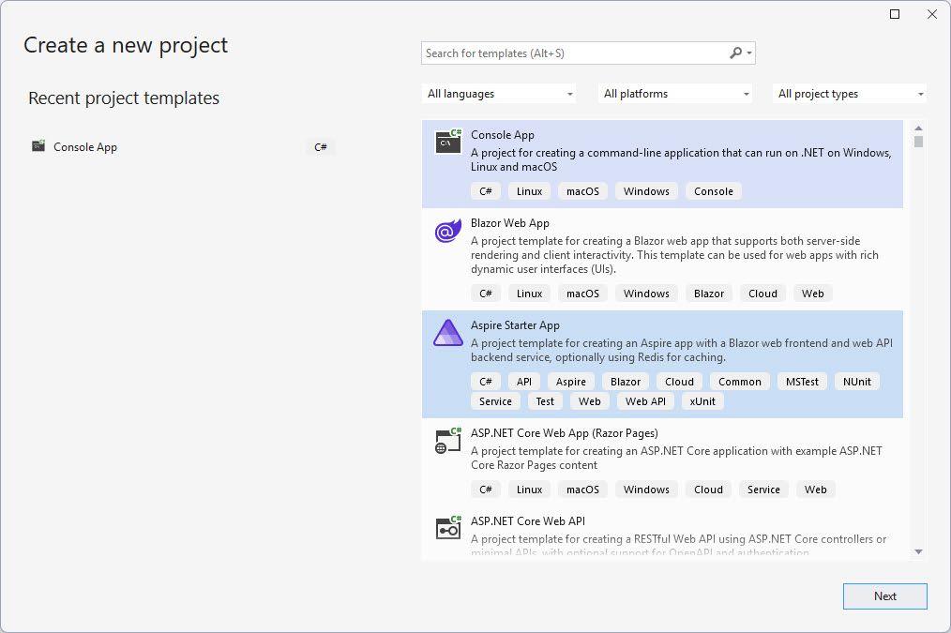Expand the All project types dropdown

[850, 94]
